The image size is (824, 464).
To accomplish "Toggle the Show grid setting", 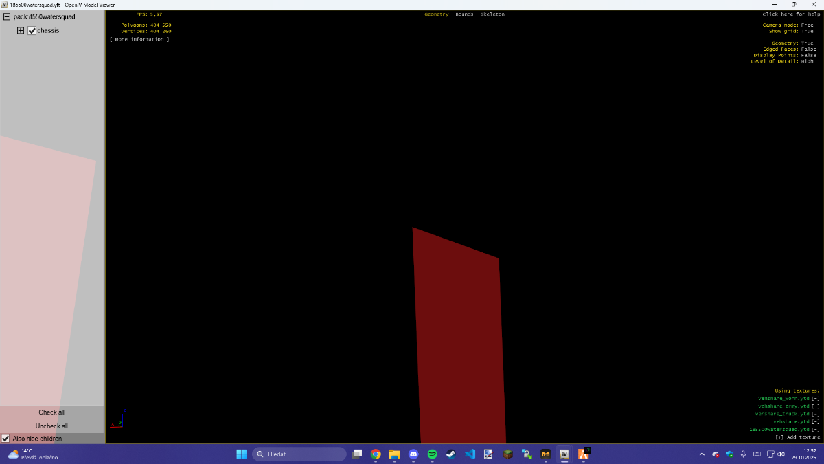I will pyautogui.click(x=807, y=31).
